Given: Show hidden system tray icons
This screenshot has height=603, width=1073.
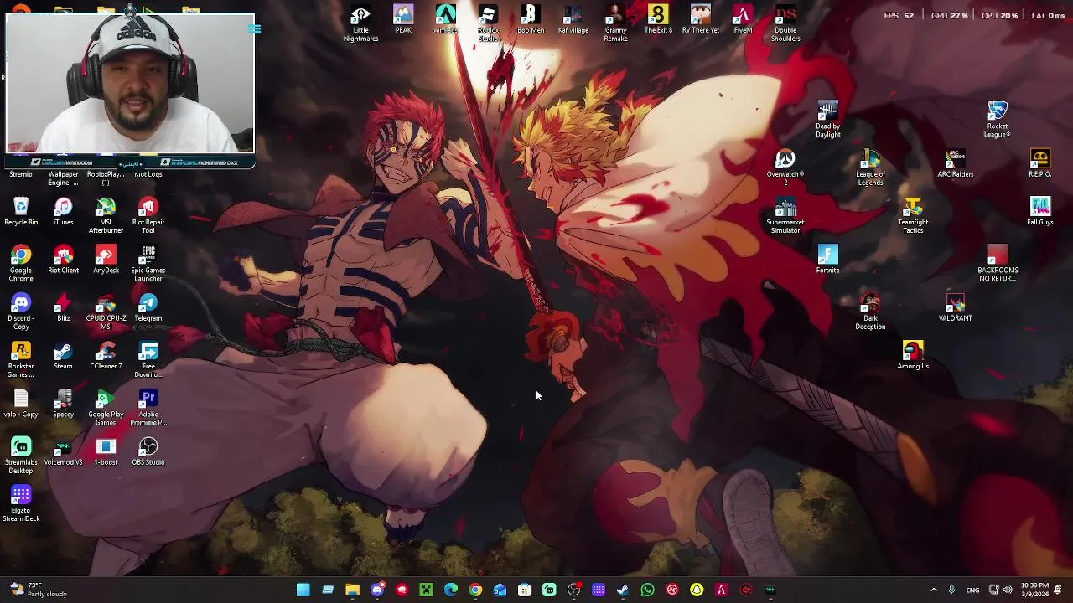Looking at the screenshot, I should click(933, 590).
